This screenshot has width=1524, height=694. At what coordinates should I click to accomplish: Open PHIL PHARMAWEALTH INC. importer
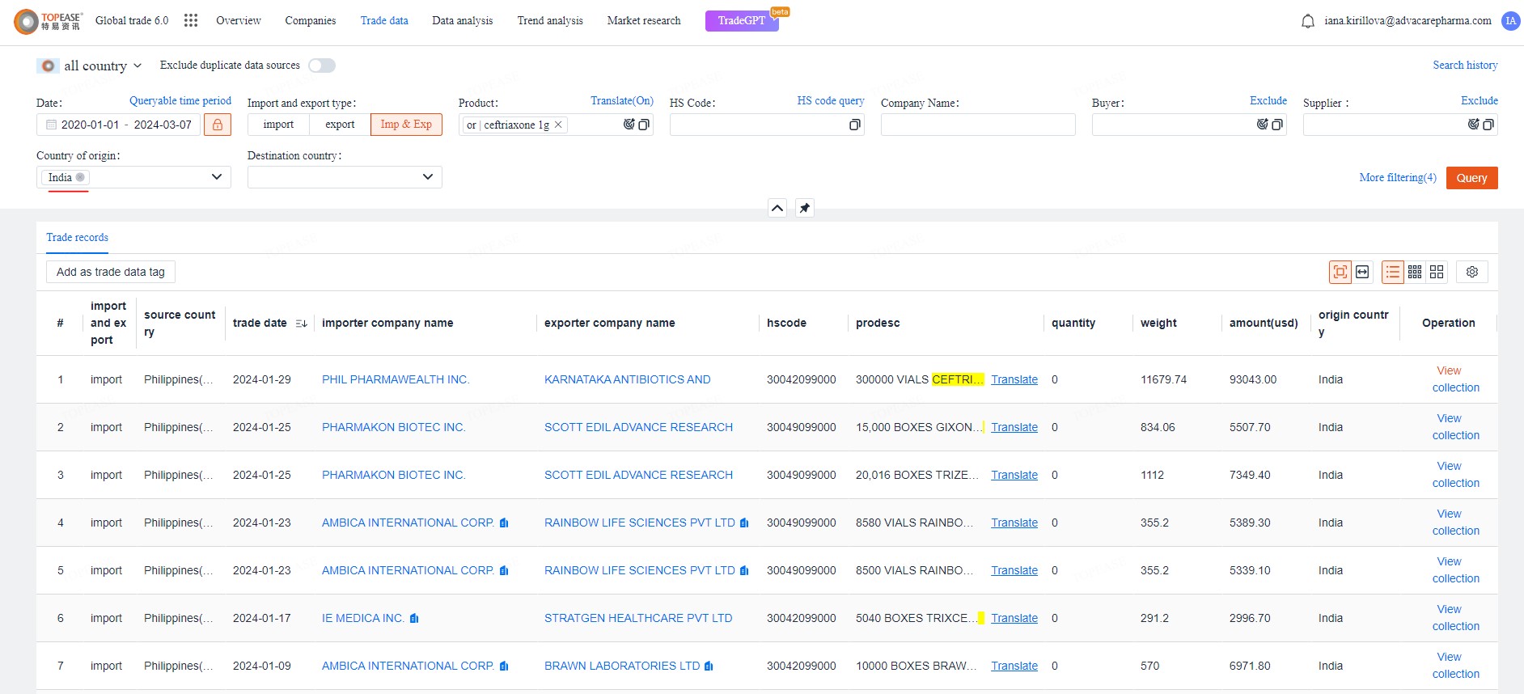(396, 380)
